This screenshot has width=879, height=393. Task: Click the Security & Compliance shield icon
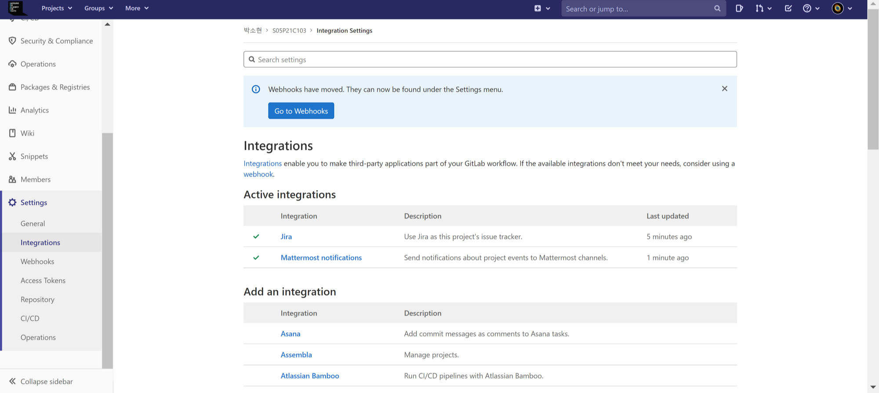(12, 41)
